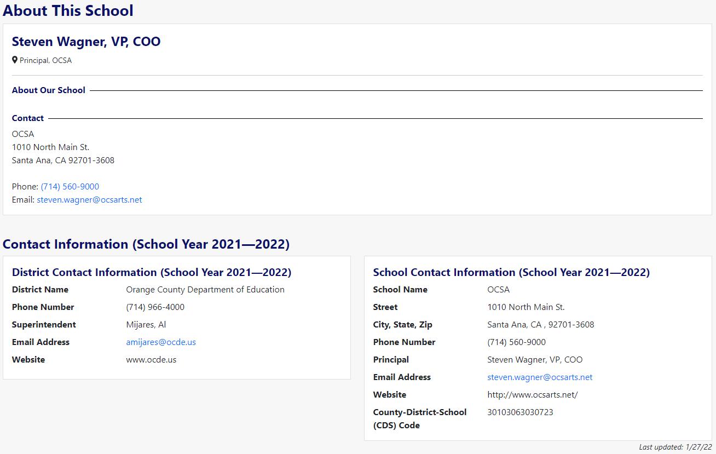Select the district phone number (714) 966-4000
This screenshot has height=454, width=716.
(155, 307)
